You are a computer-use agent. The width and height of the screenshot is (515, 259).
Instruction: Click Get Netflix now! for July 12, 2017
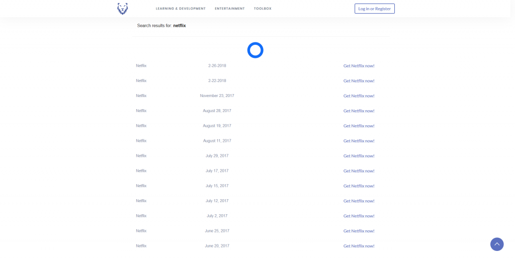point(359,201)
